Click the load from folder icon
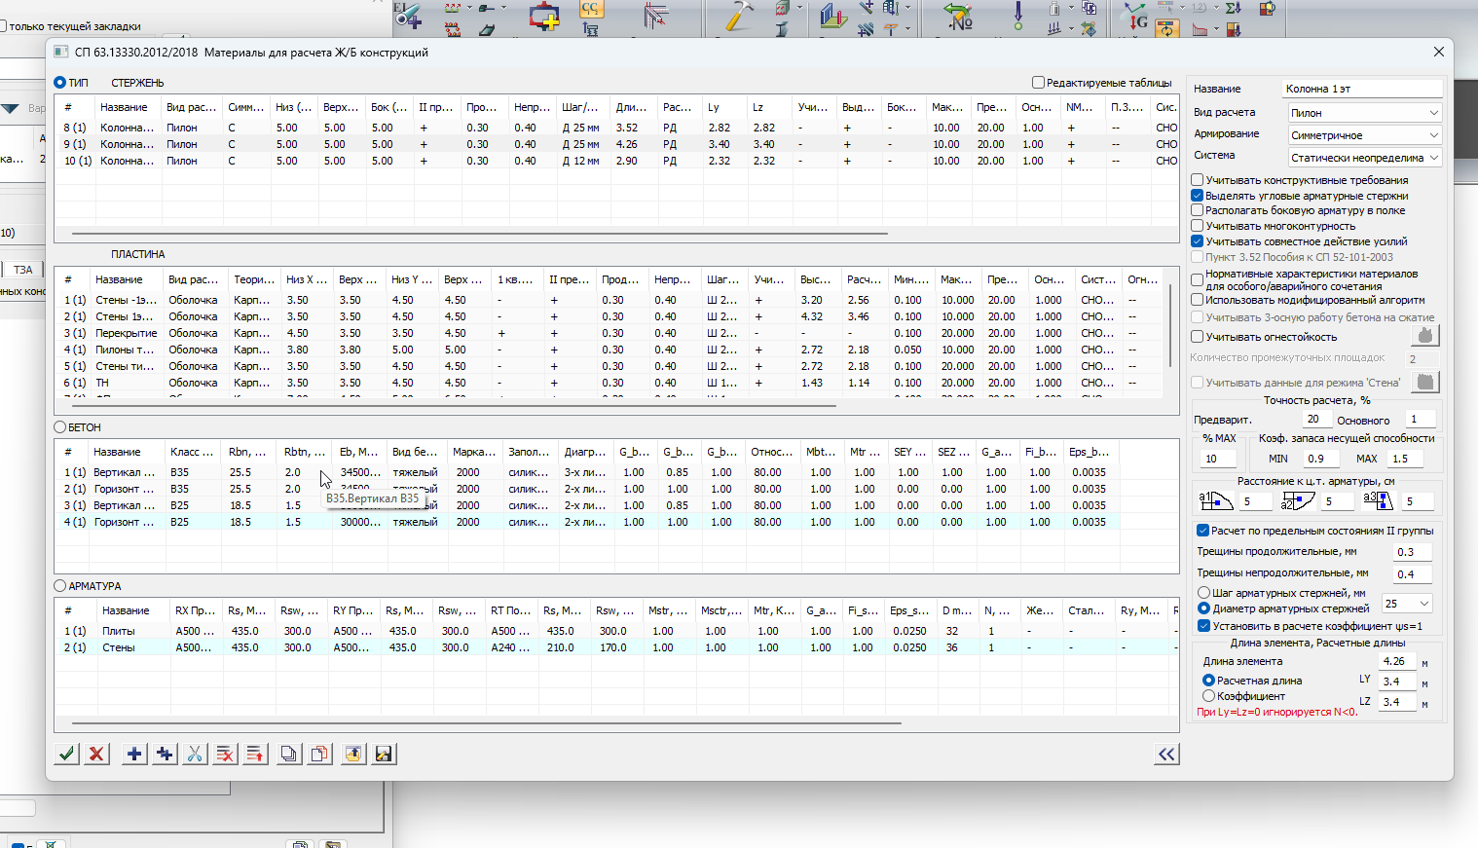The width and height of the screenshot is (1478, 848). [x=353, y=754]
